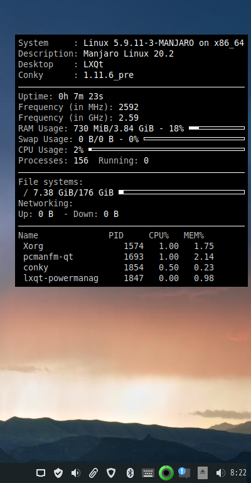Click the volume speaker icon next to clock
The width and height of the screenshot is (251, 483).
(x=221, y=473)
